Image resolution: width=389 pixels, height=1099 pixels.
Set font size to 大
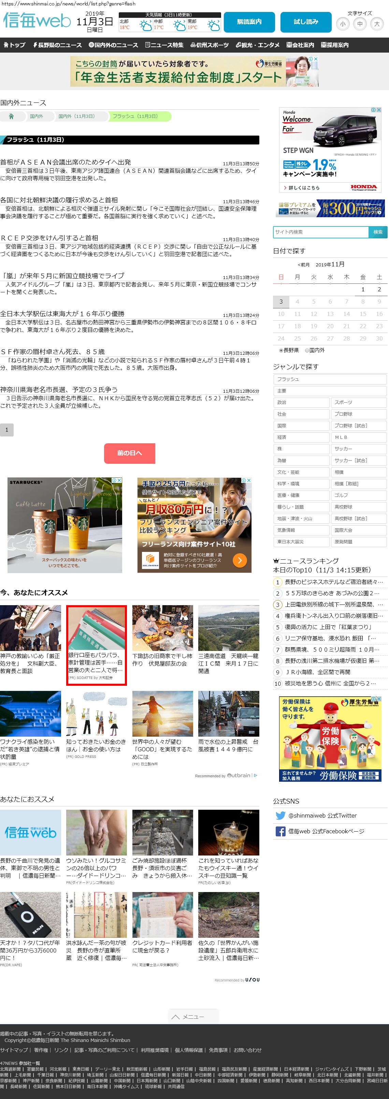click(x=377, y=24)
